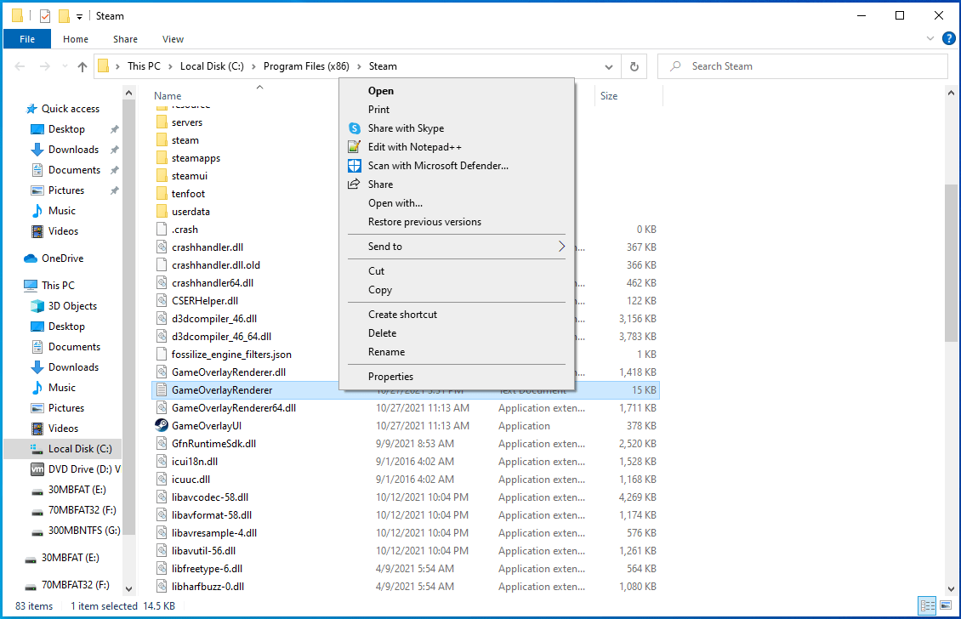Click the Notepad++ icon in context menu

click(x=355, y=147)
